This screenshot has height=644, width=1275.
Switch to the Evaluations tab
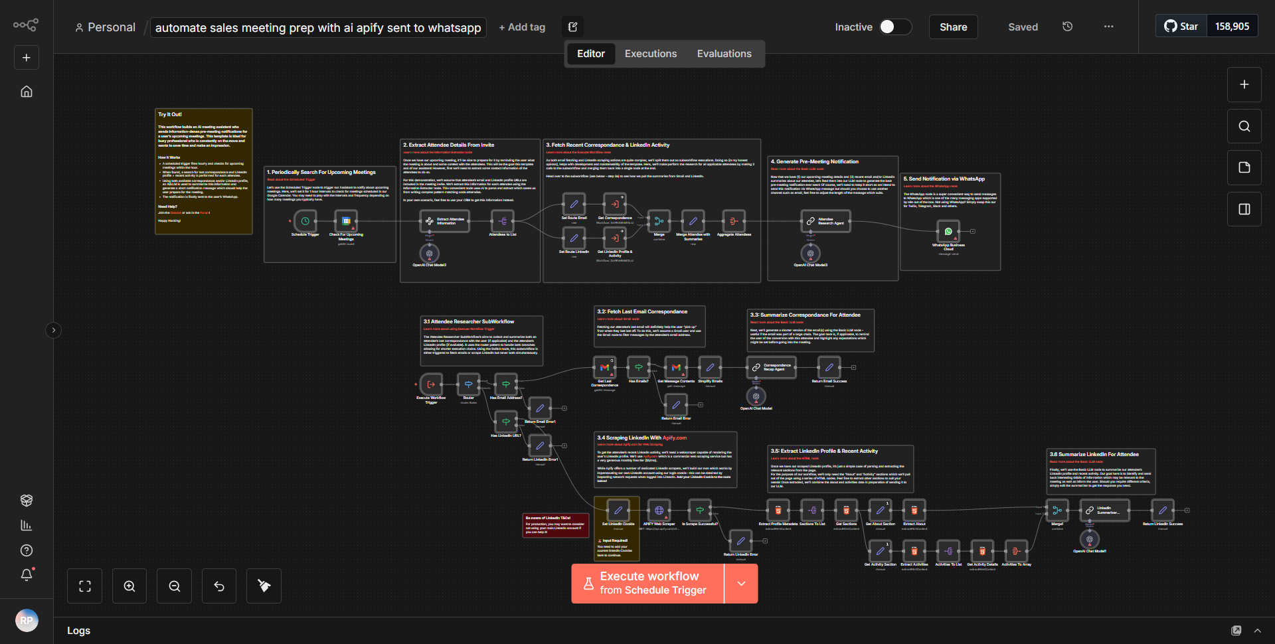coord(724,54)
